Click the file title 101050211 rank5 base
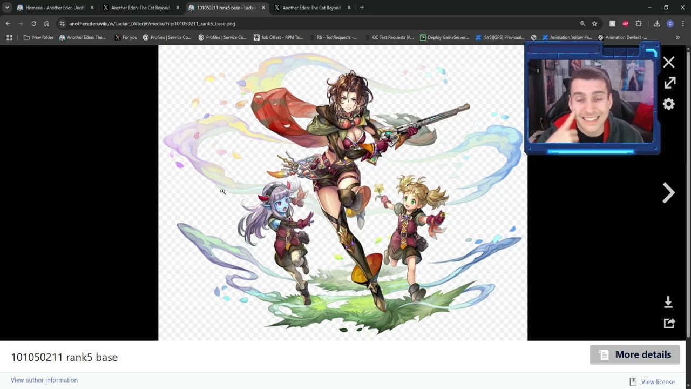691x389 pixels. (64, 357)
